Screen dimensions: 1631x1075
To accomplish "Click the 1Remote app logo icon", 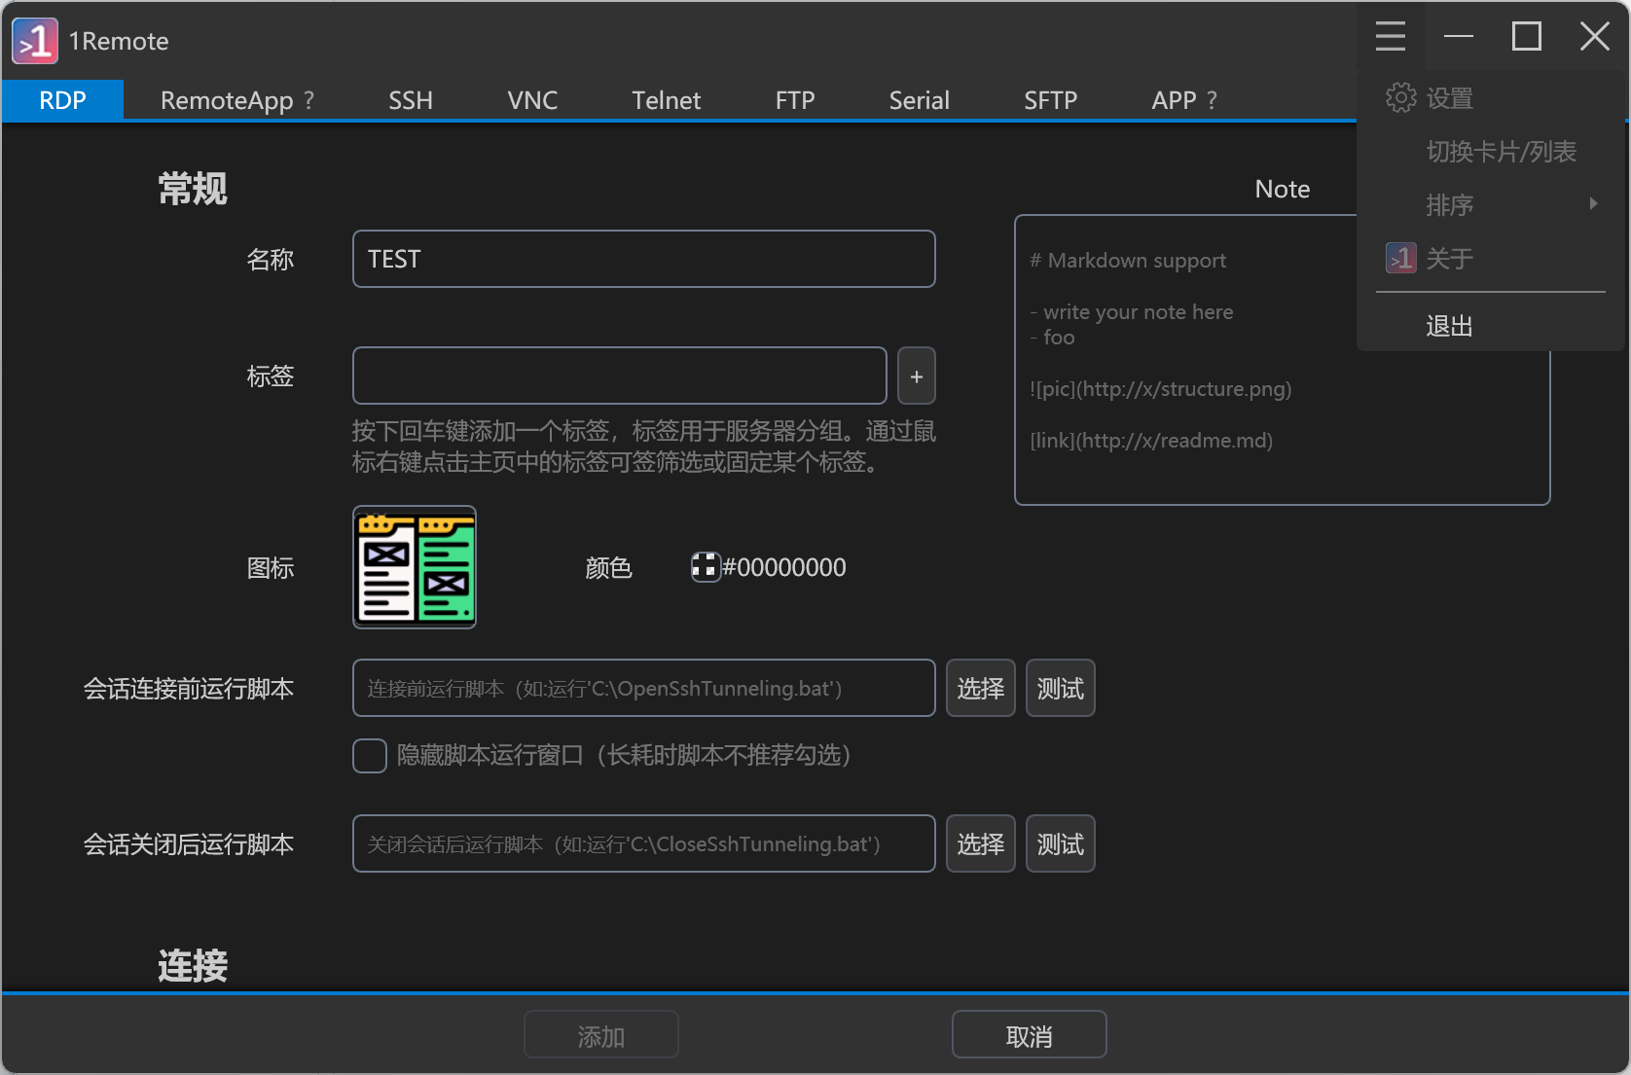I will pyautogui.click(x=35, y=41).
